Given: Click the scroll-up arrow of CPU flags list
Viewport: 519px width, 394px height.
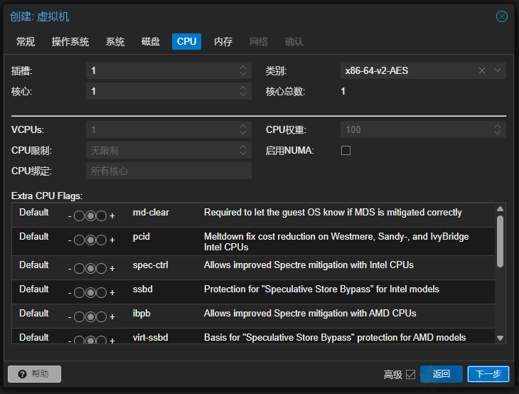Looking at the screenshot, I should pyautogui.click(x=500, y=208).
